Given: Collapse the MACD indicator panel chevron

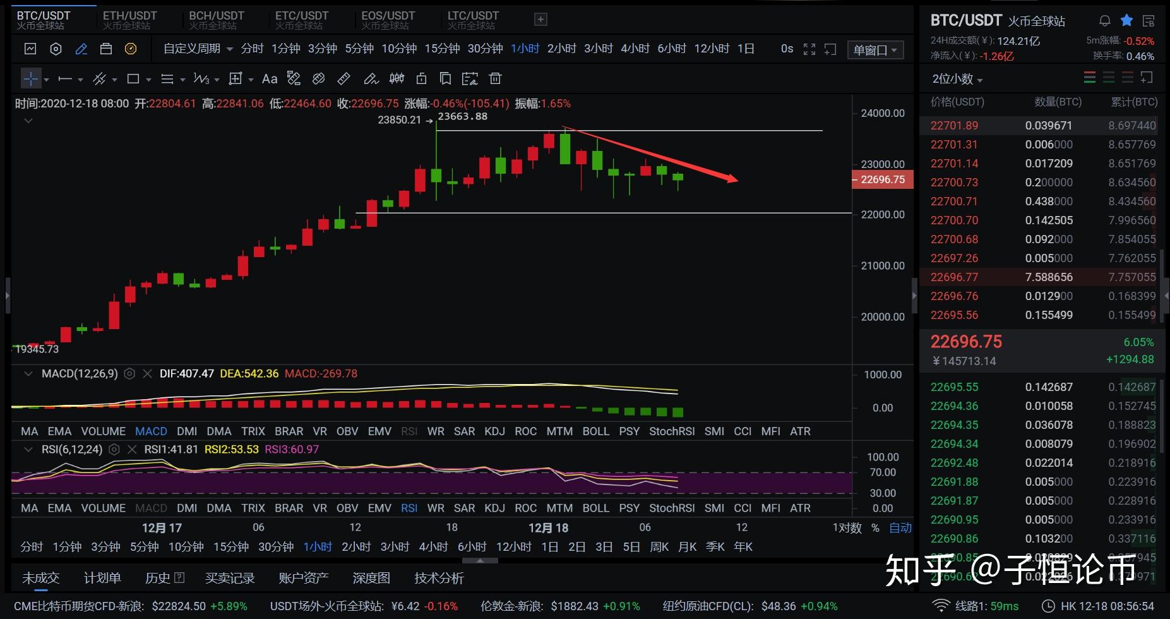Looking at the screenshot, I should click(x=28, y=374).
